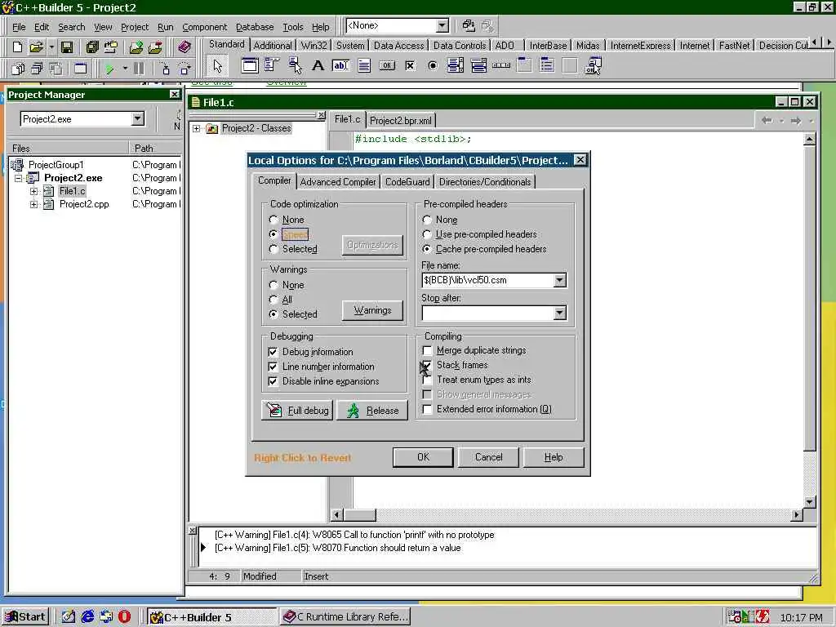The image size is (836, 627).
Task: Click the New file toolbar icon
Action: point(17,47)
